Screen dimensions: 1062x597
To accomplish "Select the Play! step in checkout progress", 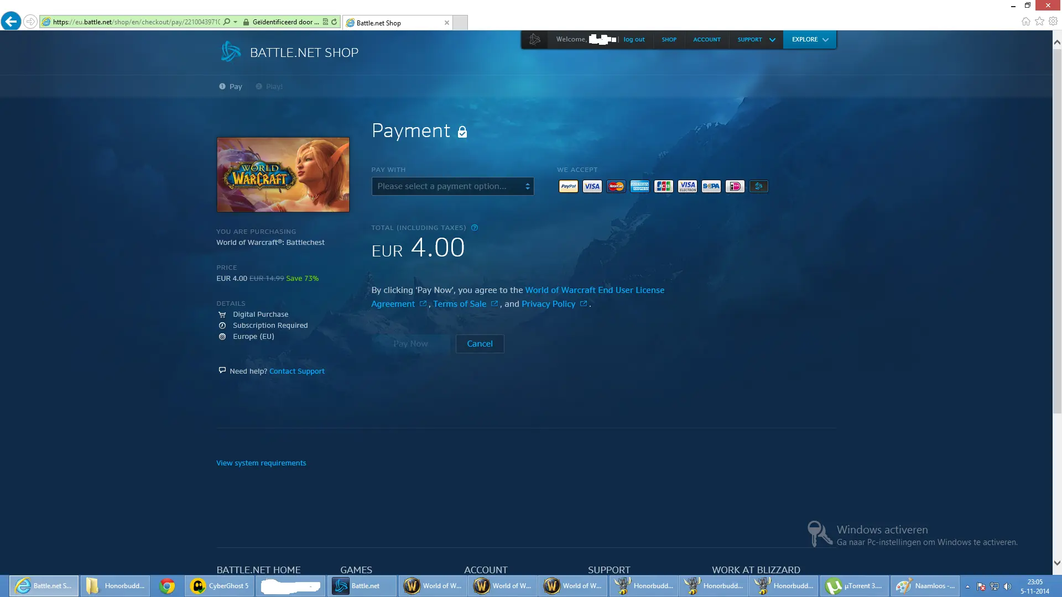I will pos(269,86).
